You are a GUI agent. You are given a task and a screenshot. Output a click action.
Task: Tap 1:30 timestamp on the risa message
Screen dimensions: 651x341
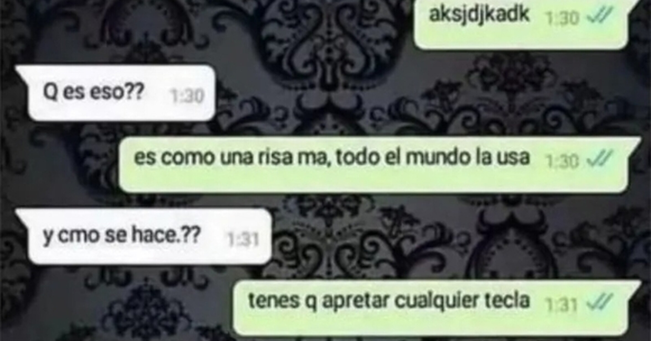562,161
